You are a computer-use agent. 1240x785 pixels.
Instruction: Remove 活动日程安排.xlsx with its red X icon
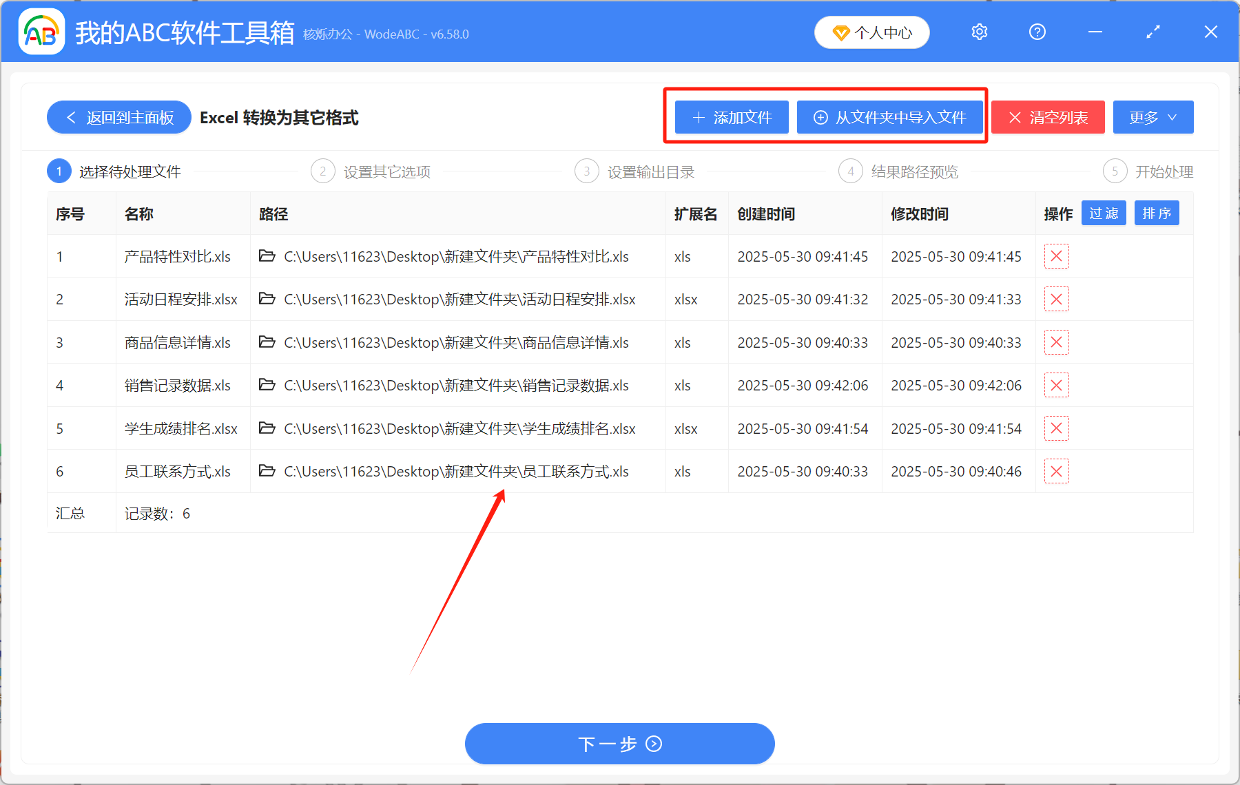[1056, 299]
